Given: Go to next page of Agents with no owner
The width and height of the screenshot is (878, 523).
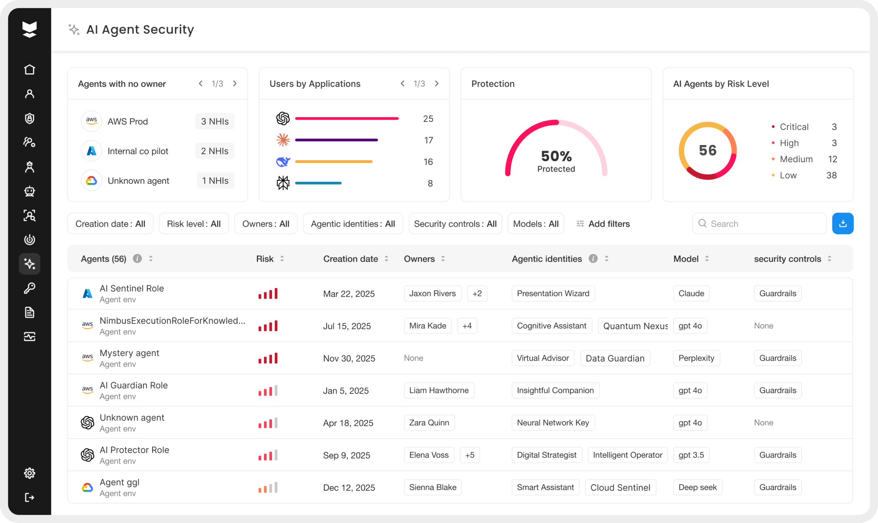Looking at the screenshot, I should tap(235, 84).
